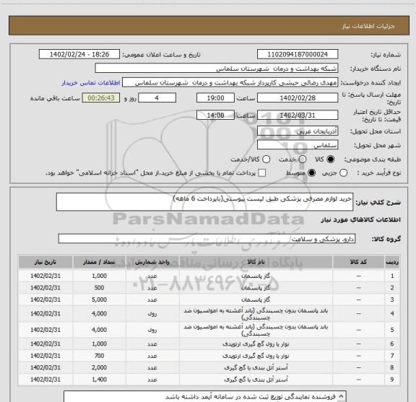416x402 pixels.
Task: Select the متوسط purchase type radio
Action: pos(311,173)
